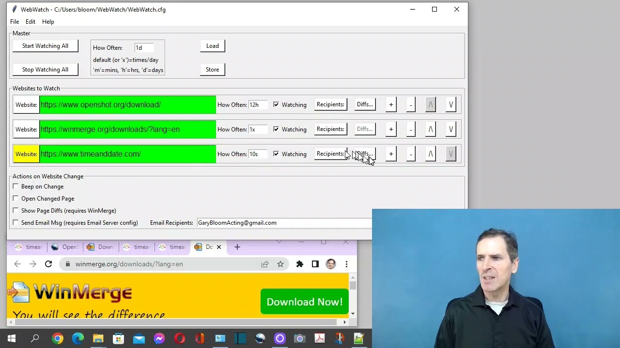Open the File menu in WebWatch
Viewport: 620px width, 348px height.
[x=15, y=22]
